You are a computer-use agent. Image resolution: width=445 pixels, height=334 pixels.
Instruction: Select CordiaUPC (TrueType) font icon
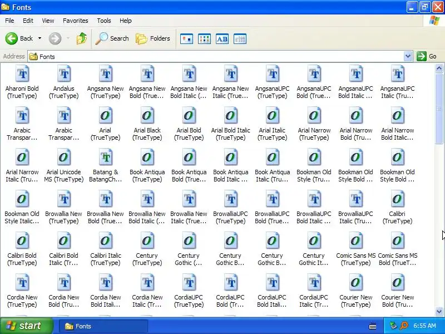(x=189, y=283)
